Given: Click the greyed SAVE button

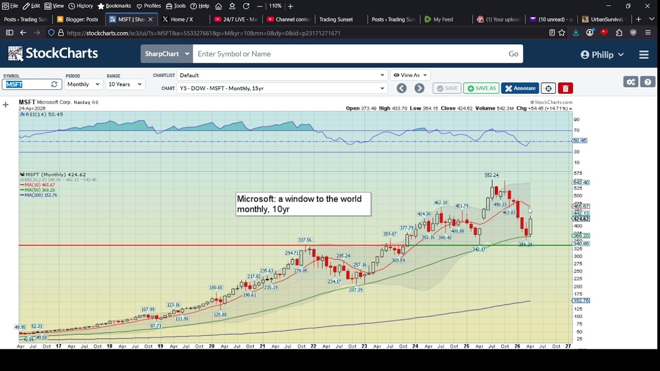Looking at the screenshot, I should [x=447, y=88].
